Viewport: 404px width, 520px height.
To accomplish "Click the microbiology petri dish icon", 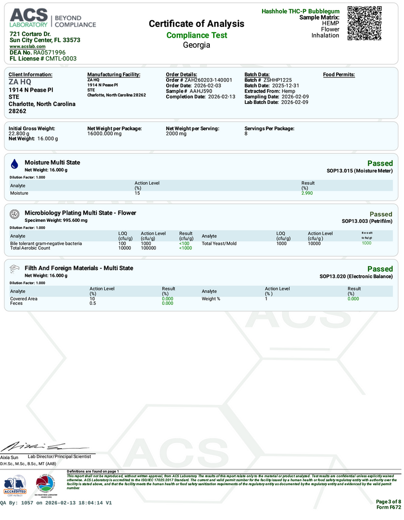I will 14,215.
